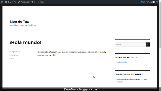Open the Hola, DriveMeca account menu
This screenshot has height=91, width=161.
(147, 2)
